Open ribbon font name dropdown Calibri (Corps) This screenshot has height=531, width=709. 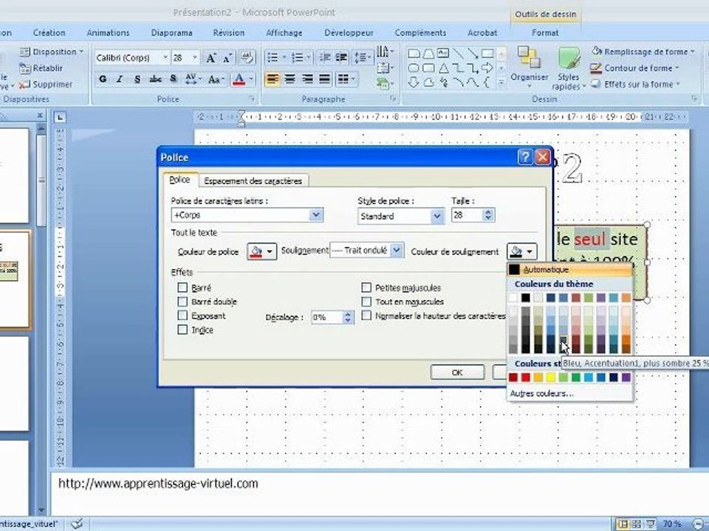(x=165, y=58)
